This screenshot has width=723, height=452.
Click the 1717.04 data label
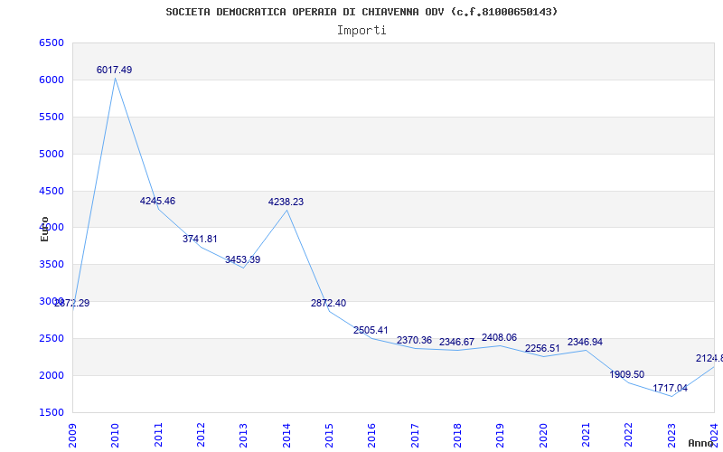(x=670, y=389)
